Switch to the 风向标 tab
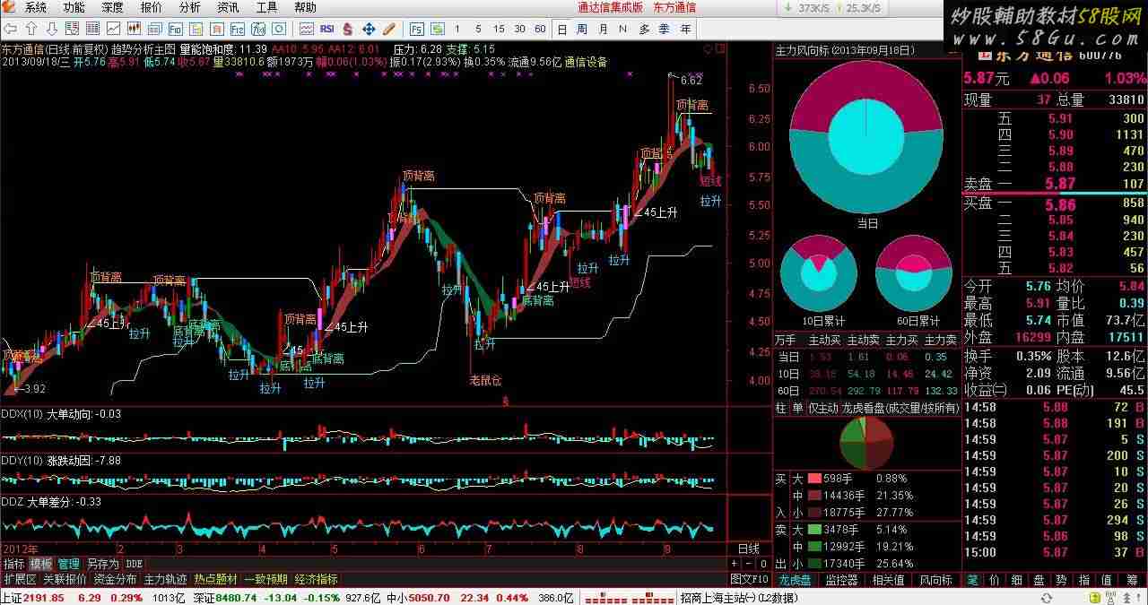Image resolution: width=1148 pixels, height=605 pixels. [x=935, y=580]
